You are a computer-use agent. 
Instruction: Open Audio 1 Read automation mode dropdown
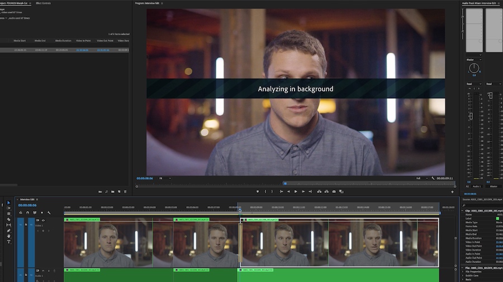474,84
